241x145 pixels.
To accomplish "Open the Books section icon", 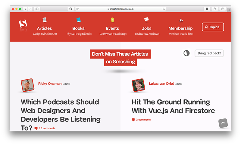I will click(79, 20).
